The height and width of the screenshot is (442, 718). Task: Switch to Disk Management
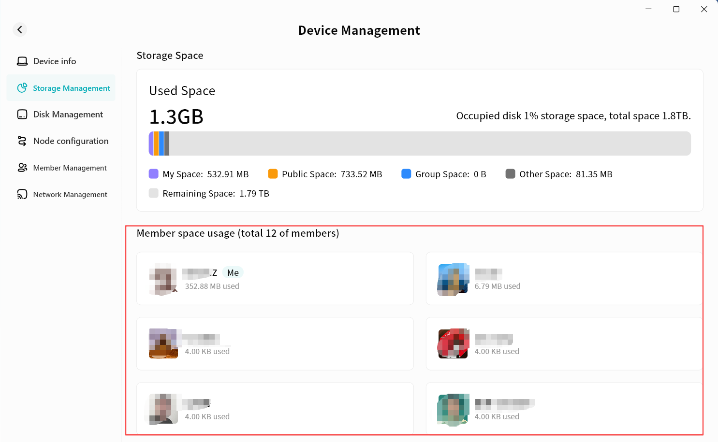[x=68, y=114]
